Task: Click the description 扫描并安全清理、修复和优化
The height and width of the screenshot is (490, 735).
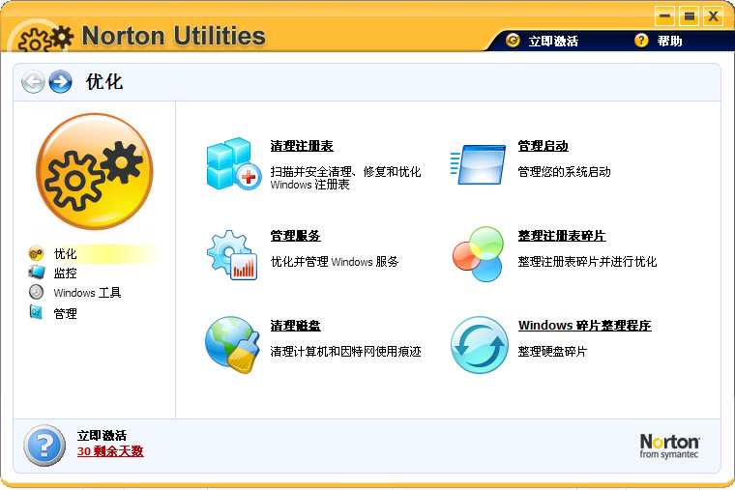Action: (345, 172)
